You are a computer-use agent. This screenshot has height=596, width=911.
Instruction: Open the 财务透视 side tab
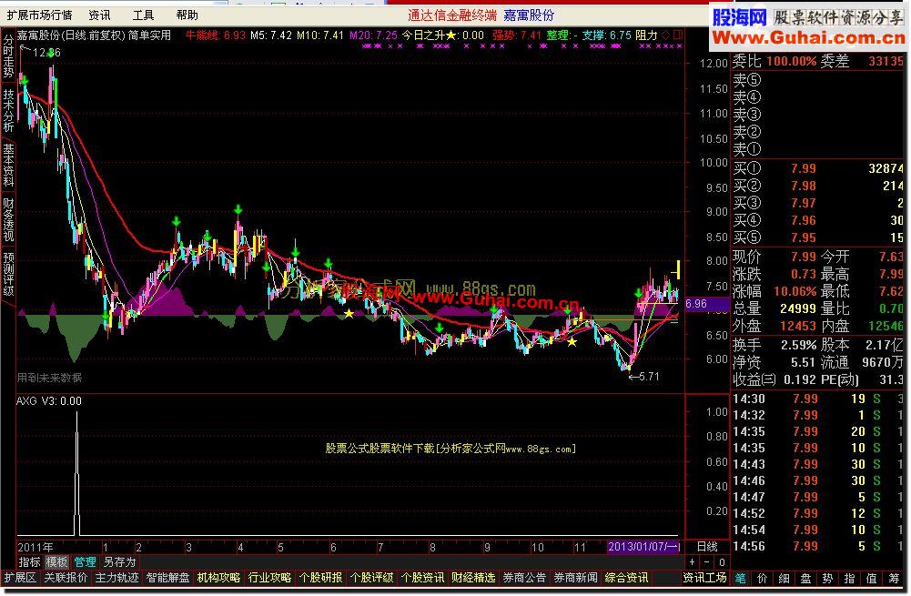click(x=8, y=219)
